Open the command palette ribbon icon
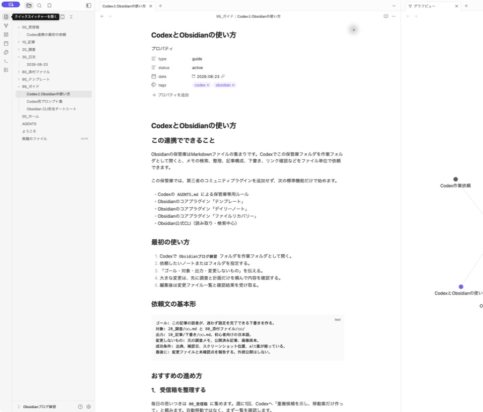The width and height of the screenshot is (483, 412). click(6, 61)
